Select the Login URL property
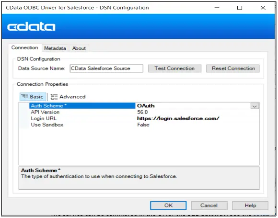278x218 pixels. [44, 118]
